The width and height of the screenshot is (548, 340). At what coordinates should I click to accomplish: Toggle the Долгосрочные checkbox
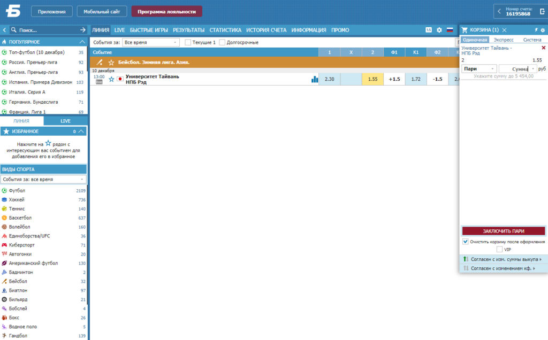pos(222,43)
